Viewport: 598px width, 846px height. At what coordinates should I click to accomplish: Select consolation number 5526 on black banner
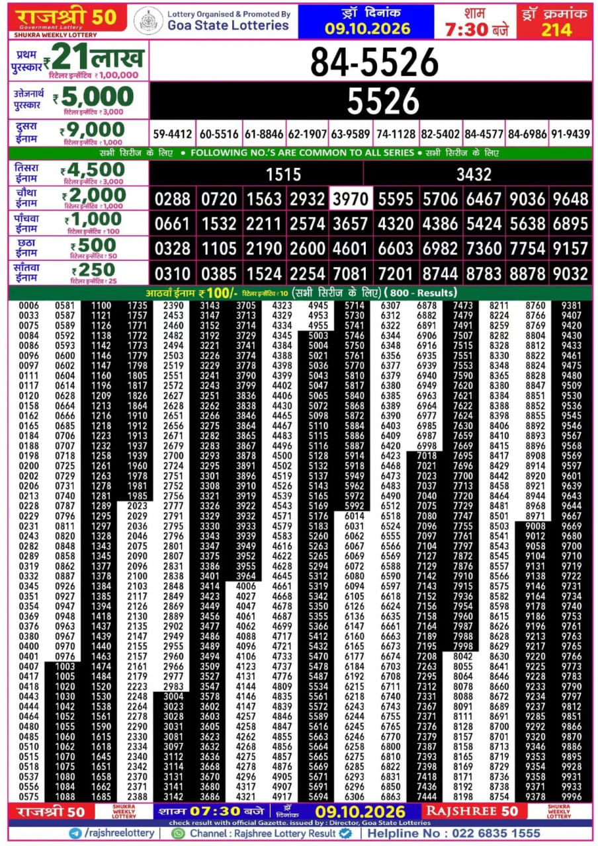384,102
